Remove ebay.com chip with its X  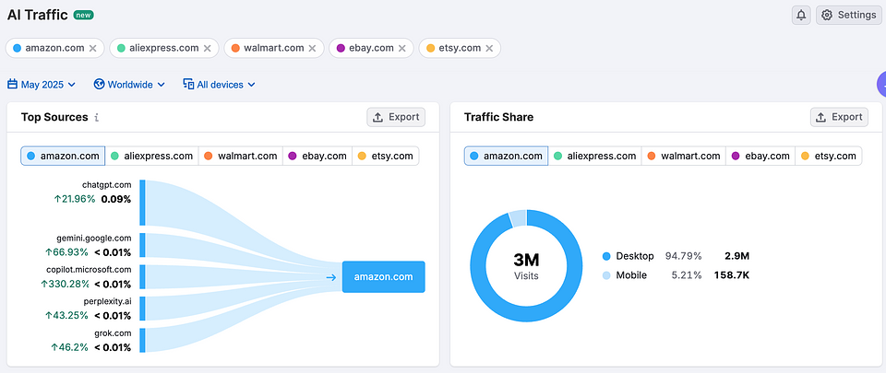click(x=401, y=49)
